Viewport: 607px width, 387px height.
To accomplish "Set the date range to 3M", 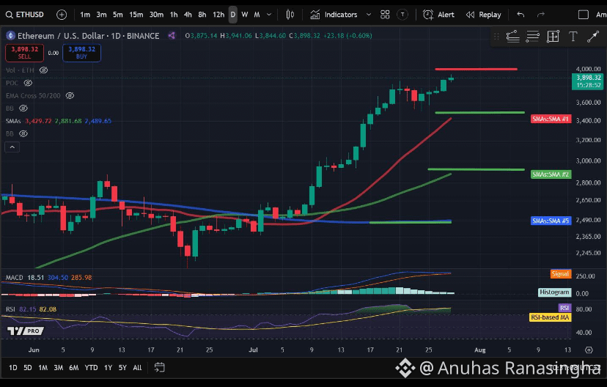I will [x=59, y=368].
